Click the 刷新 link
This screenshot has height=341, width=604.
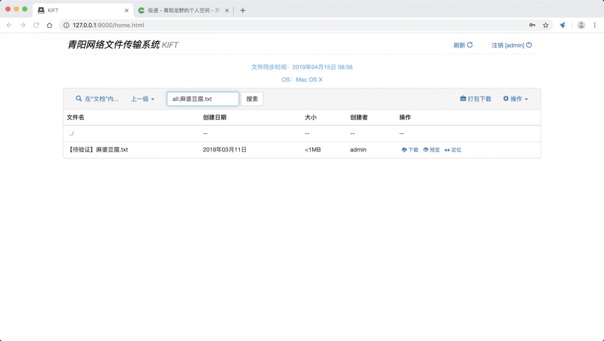[x=463, y=45]
